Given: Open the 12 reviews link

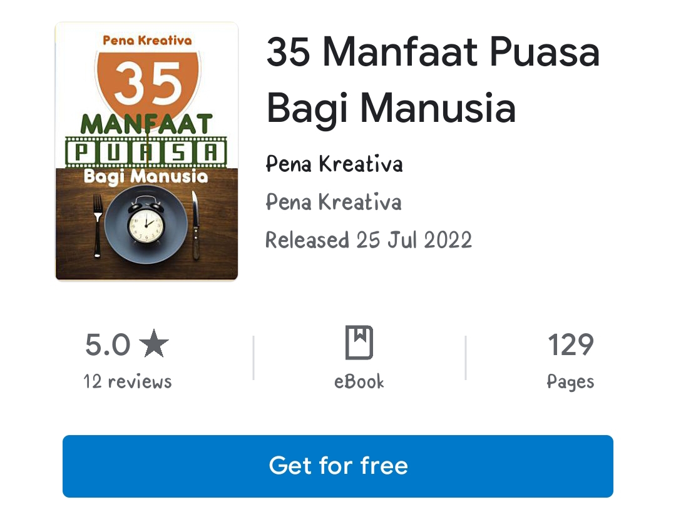Looking at the screenshot, I should (x=128, y=381).
